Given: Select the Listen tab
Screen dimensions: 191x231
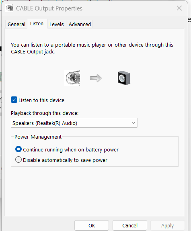Looking at the screenshot, I should click(x=37, y=24).
